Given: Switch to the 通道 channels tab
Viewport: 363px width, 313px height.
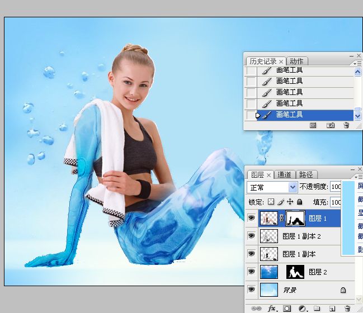Looking at the screenshot, I should click(285, 174).
